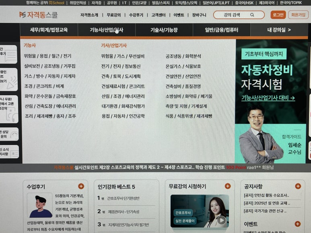Click the 강의 검색 search field
The width and height of the screenshot is (311, 233).
[x=239, y=15]
